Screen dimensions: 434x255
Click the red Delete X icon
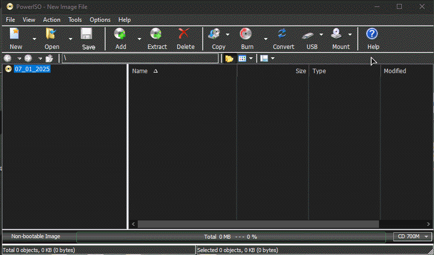(x=183, y=34)
